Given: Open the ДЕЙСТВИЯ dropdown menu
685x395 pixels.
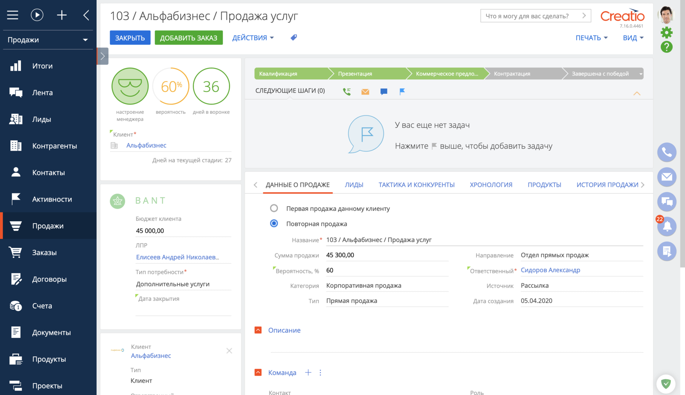Looking at the screenshot, I should [x=253, y=38].
